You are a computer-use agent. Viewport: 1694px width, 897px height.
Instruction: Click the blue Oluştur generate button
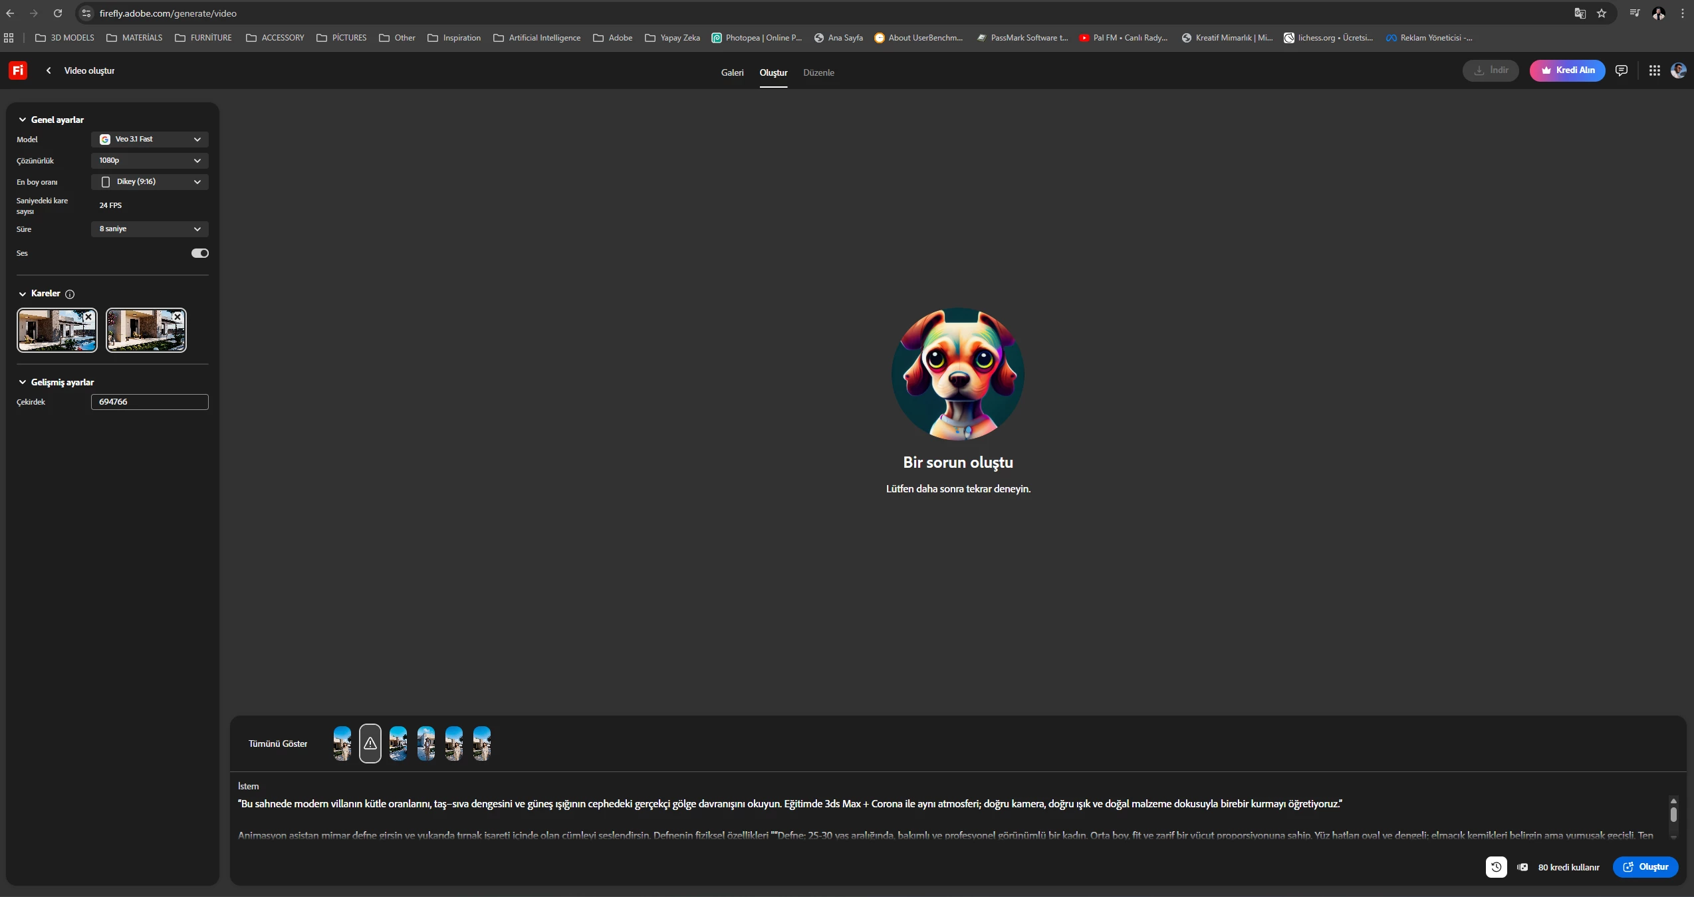(x=1645, y=867)
